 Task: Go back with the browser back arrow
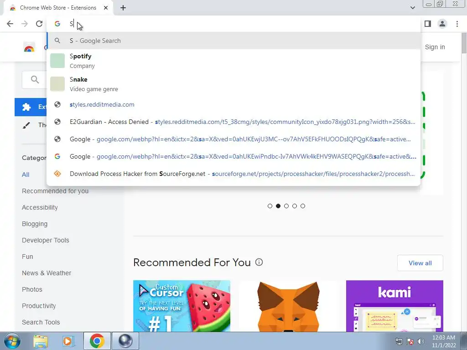tap(10, 24)
